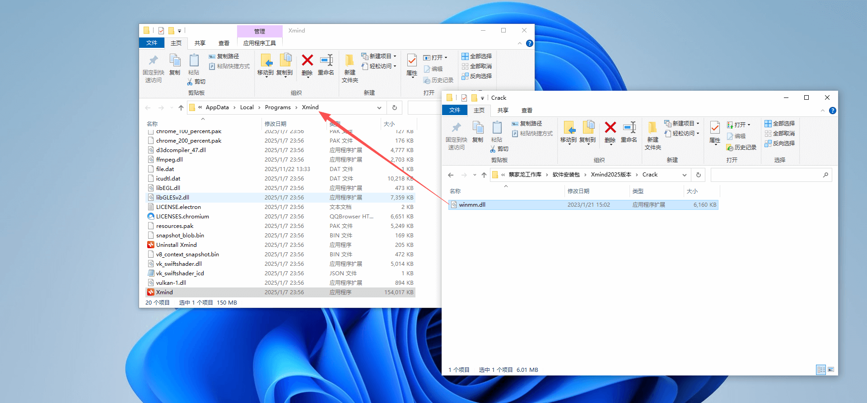The image size is (867, 403).
Task: Click Paste icon in Xmind window
Action: point(194,60)
